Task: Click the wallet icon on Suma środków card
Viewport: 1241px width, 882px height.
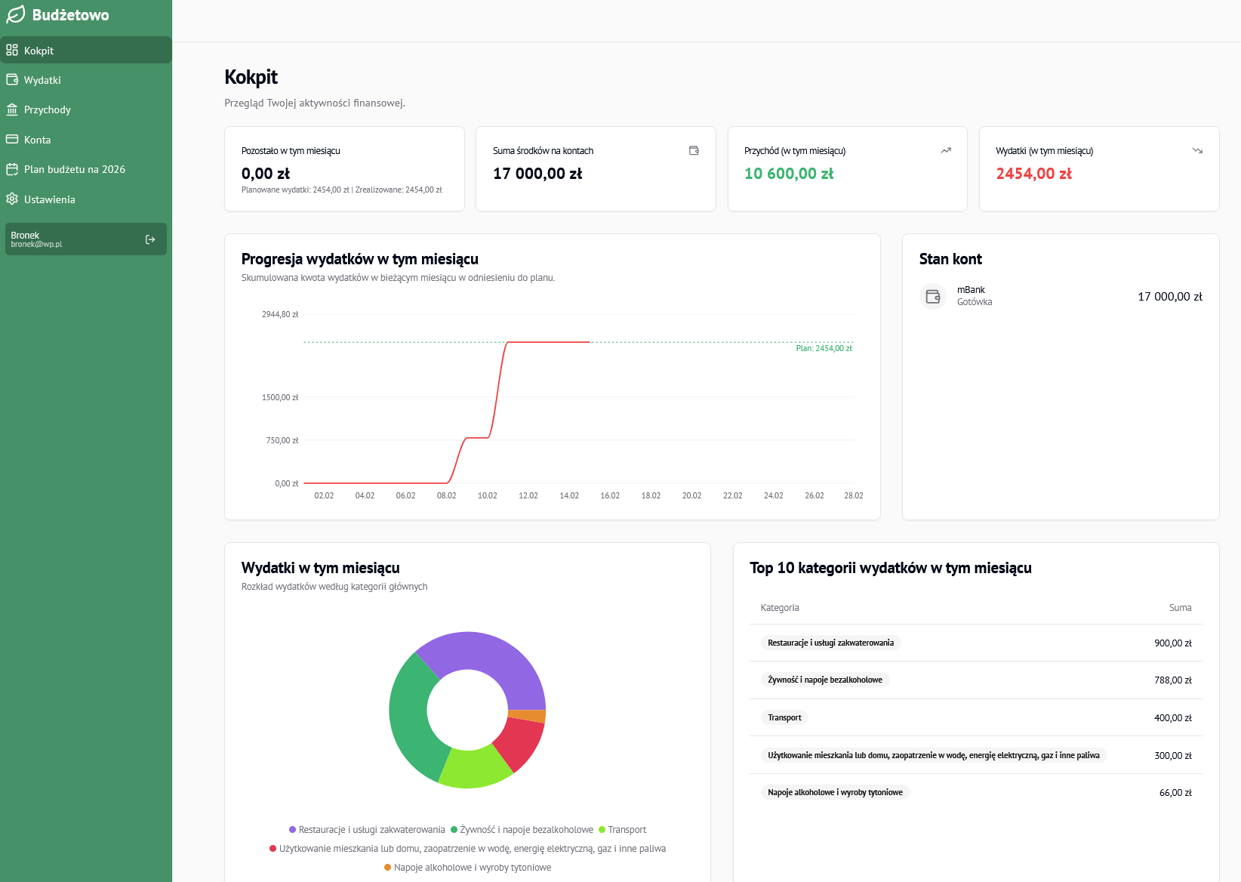Action: [x=694, y=150]
